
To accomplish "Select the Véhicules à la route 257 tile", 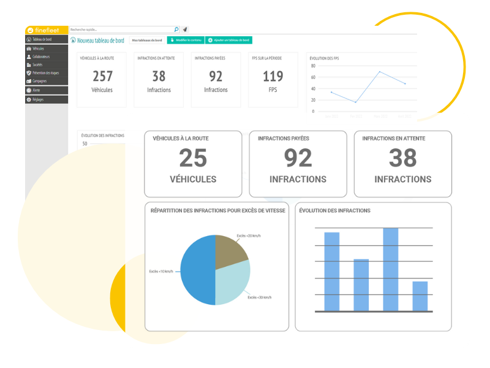I will (x=102, y=80).
